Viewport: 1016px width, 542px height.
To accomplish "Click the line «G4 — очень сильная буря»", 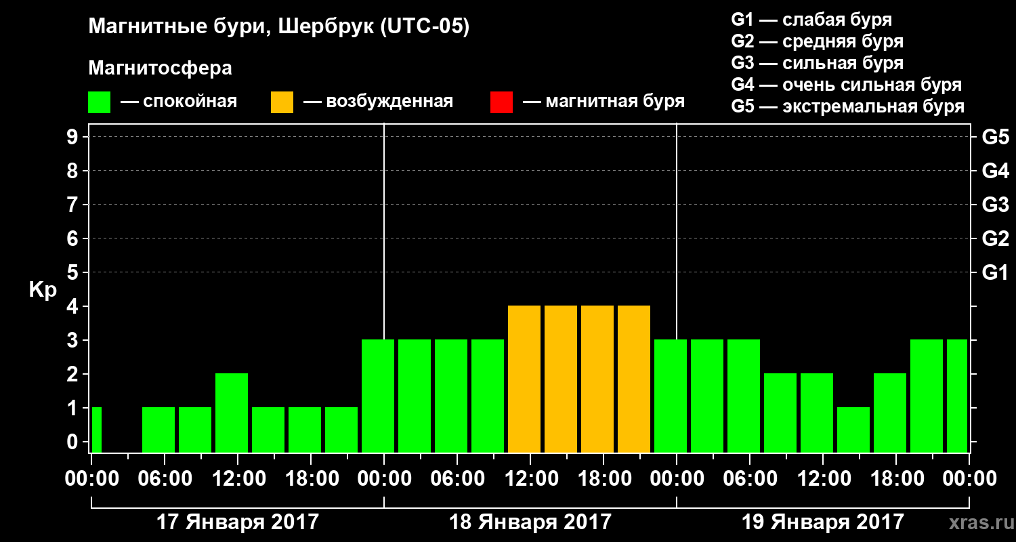I will 847,85.
